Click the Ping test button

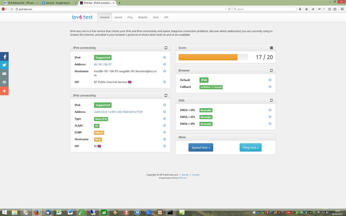250,147
